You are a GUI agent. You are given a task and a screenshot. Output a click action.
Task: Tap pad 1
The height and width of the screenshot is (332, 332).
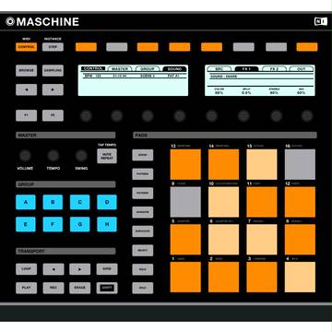pyautogui.click(x=185, y=277)
